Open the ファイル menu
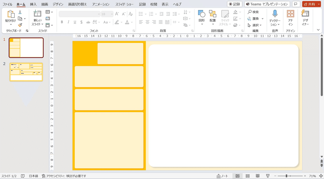Image resolution: width=324 pixels, height=179 pixels. pos(7,4)
